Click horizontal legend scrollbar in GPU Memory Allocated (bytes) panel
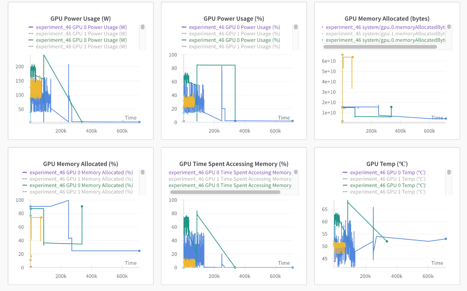The image size is (467, 291). point(380,47)
